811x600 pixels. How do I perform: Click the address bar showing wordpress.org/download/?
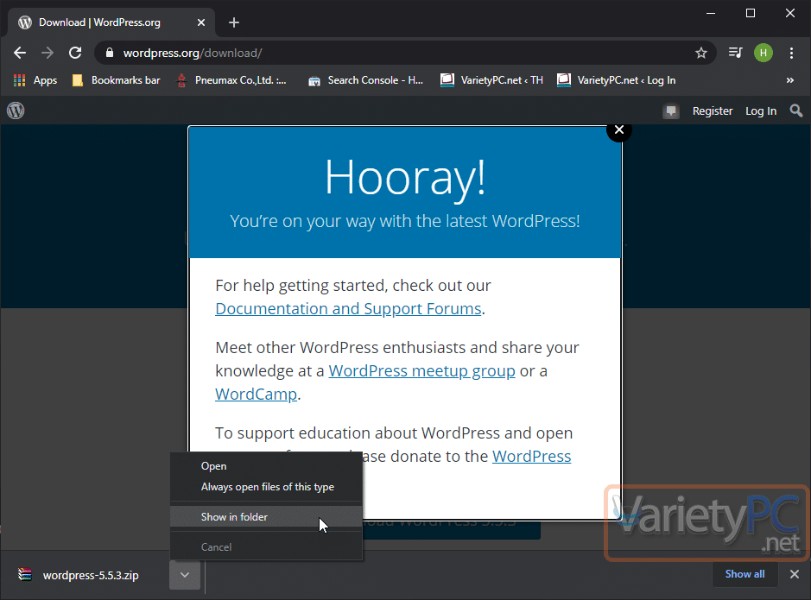406,53
